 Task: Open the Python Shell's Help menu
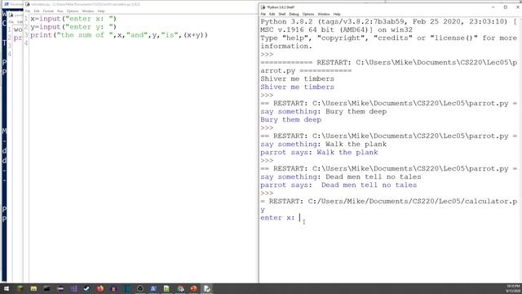(337, 14)
